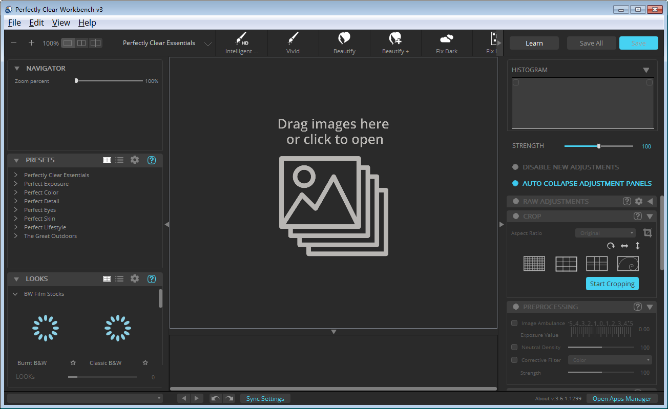Click the Sync Settings button
The image size is (668, 409).
click(x=265, y=398)
